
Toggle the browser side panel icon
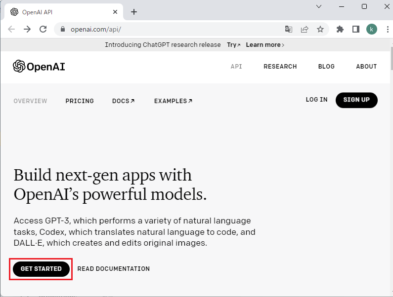355,29
